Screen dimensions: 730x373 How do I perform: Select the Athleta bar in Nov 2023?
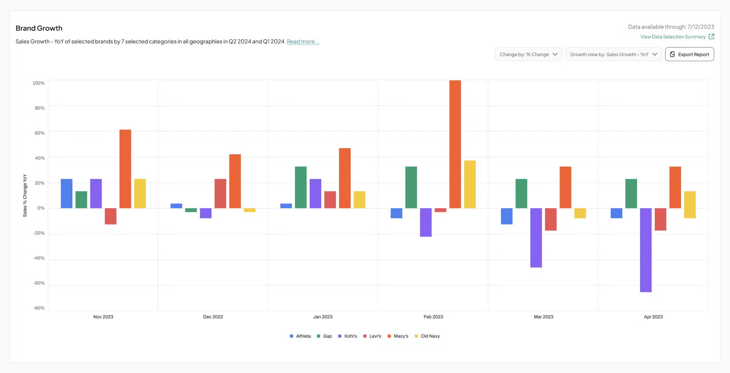click(66, 193)
